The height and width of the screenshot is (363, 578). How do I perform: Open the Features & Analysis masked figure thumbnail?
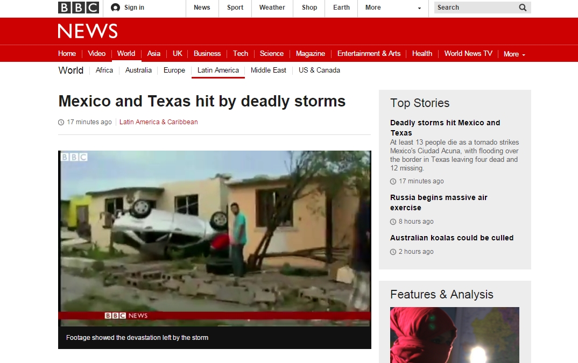(x=455, y=335)
